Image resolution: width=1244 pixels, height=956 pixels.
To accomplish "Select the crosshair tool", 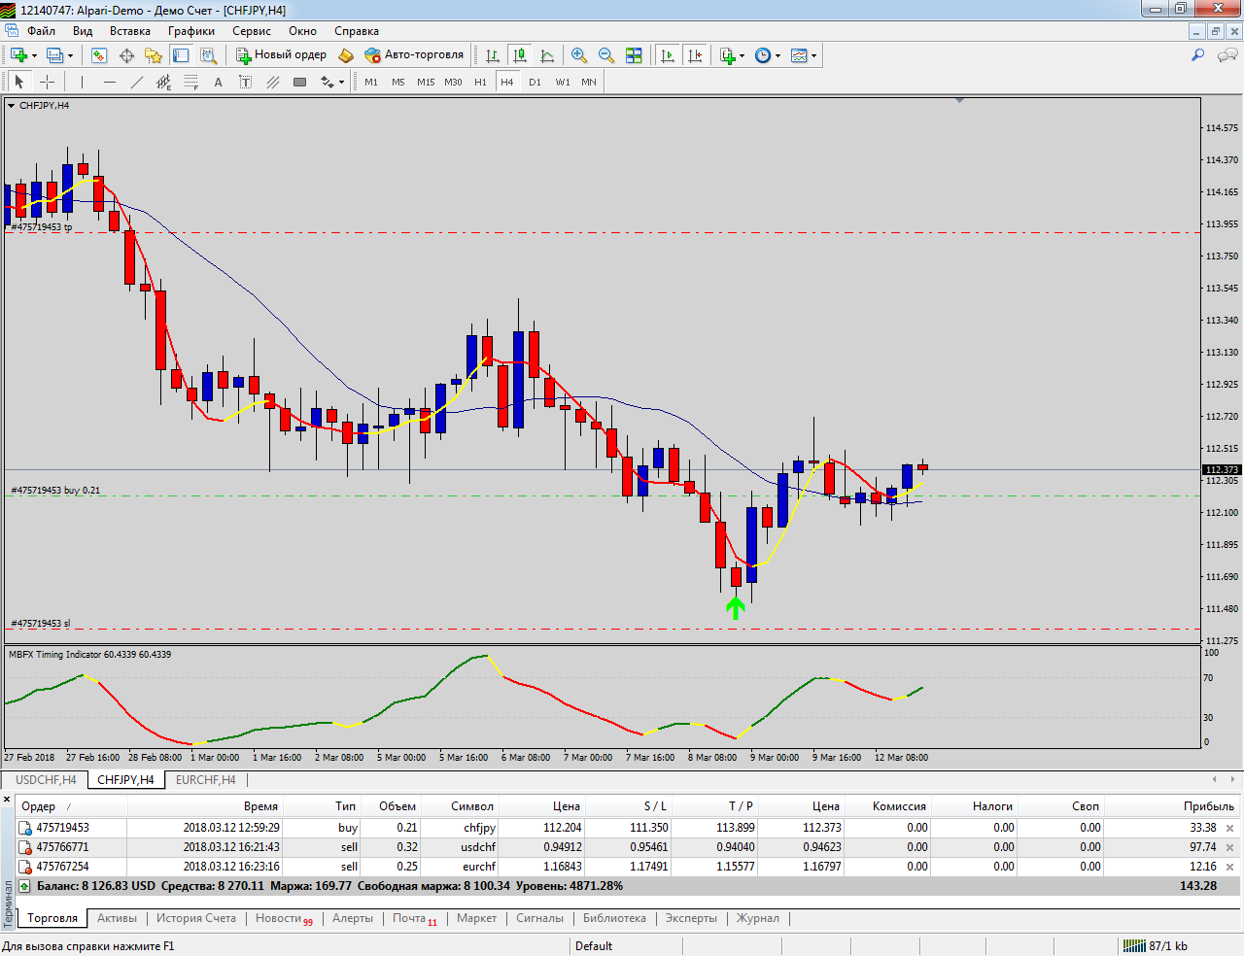I will point(47,83).
